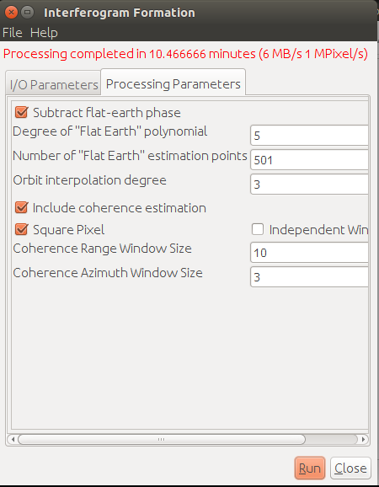Screen dimensions: 379x487
Task: Click the gray minimize window icon
Action: (x=27, y=13)
